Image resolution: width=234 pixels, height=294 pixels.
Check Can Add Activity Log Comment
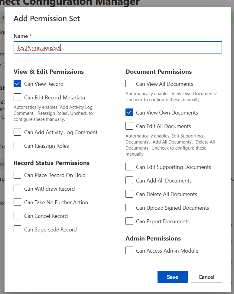tap(18, 132)
